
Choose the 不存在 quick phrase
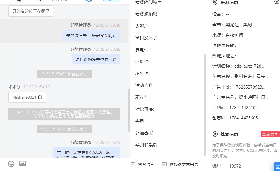(142, 97)
